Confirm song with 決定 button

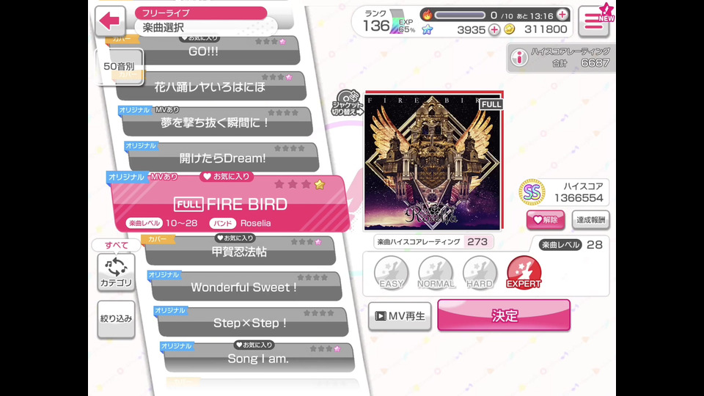coord(504,315)
